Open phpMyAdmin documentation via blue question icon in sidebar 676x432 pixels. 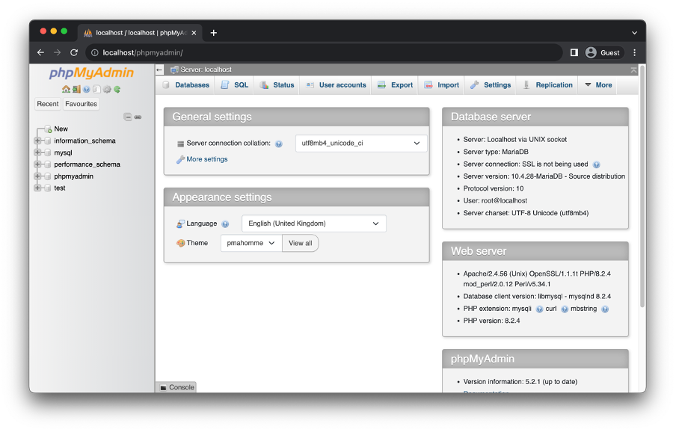pos(87,89)
